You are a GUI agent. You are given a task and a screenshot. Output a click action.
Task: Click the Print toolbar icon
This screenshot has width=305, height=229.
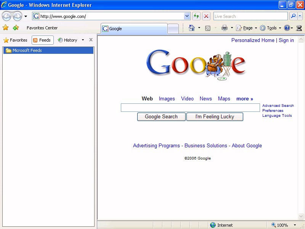[225, 28]
